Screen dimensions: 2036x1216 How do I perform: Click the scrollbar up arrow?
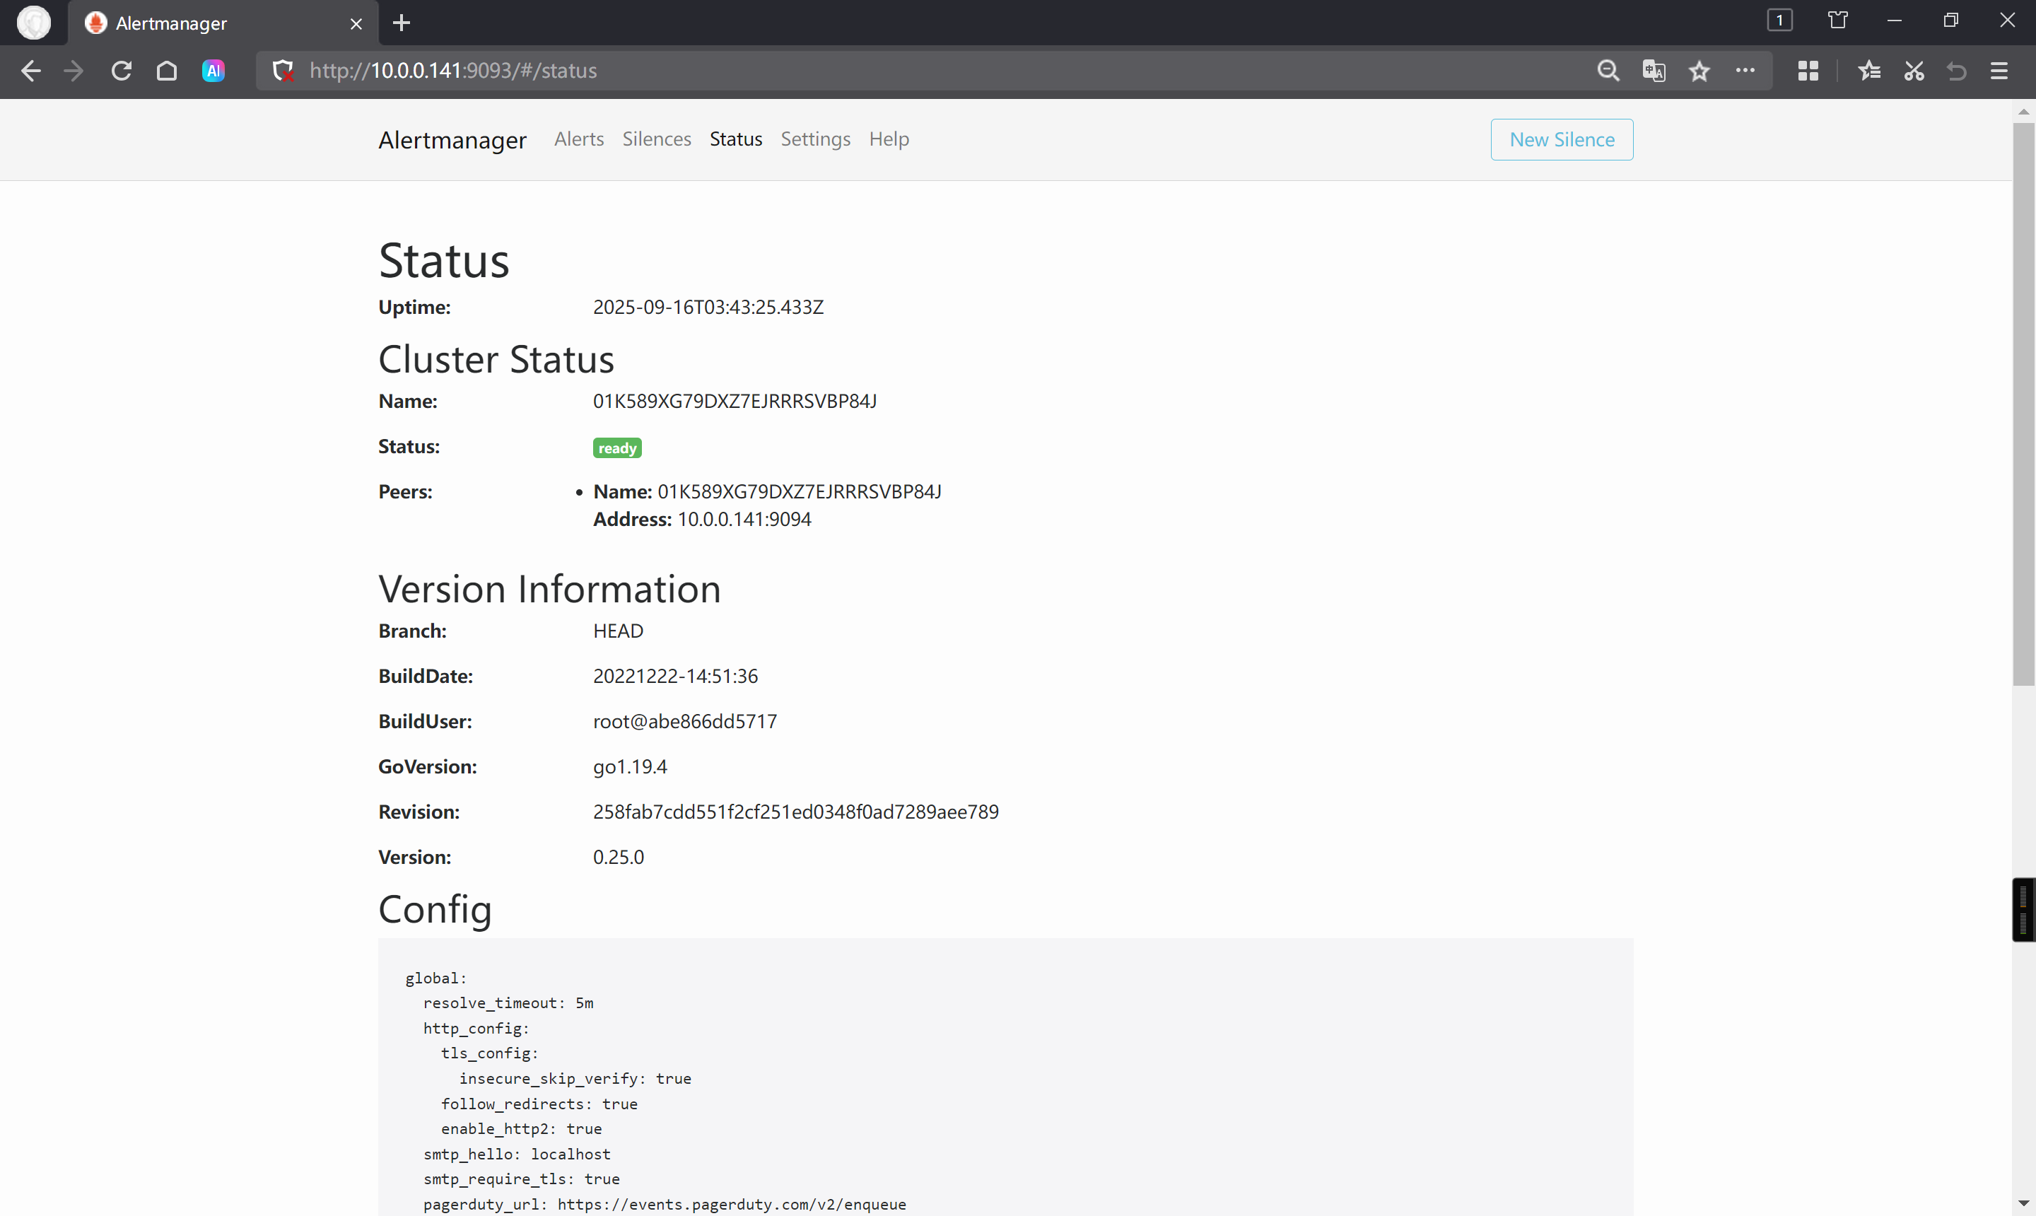[2024, 112]
